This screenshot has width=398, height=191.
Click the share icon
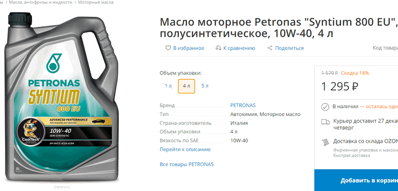click(x=270, y=48)
